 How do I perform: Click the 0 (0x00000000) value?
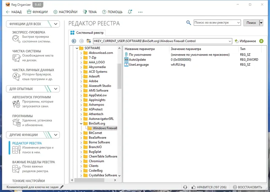click(x=181, y=60)
